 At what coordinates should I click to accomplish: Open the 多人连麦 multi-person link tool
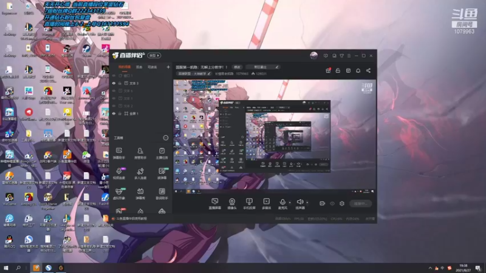pyautogui.click(x=140, y=174)
